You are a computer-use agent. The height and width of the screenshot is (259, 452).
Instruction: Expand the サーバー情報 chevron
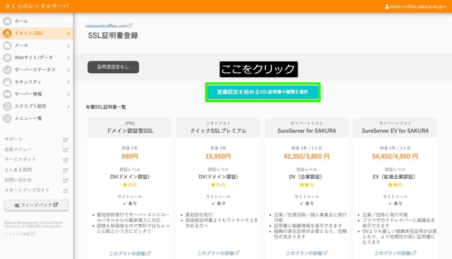68,94
